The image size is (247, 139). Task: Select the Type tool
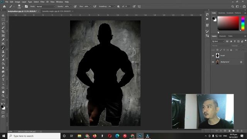(3, 80)
